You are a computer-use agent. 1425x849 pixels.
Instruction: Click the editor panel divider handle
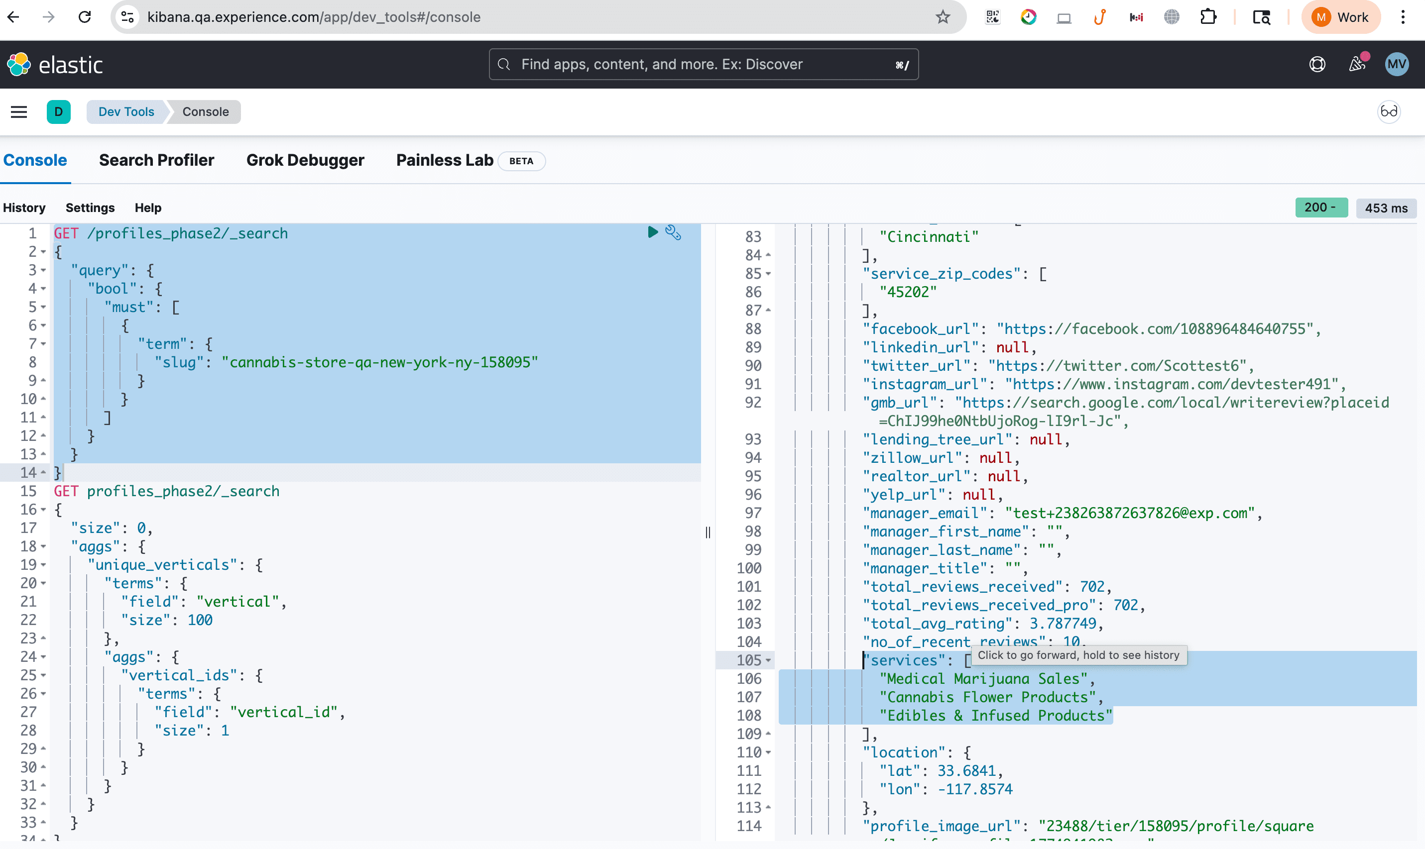708,532
